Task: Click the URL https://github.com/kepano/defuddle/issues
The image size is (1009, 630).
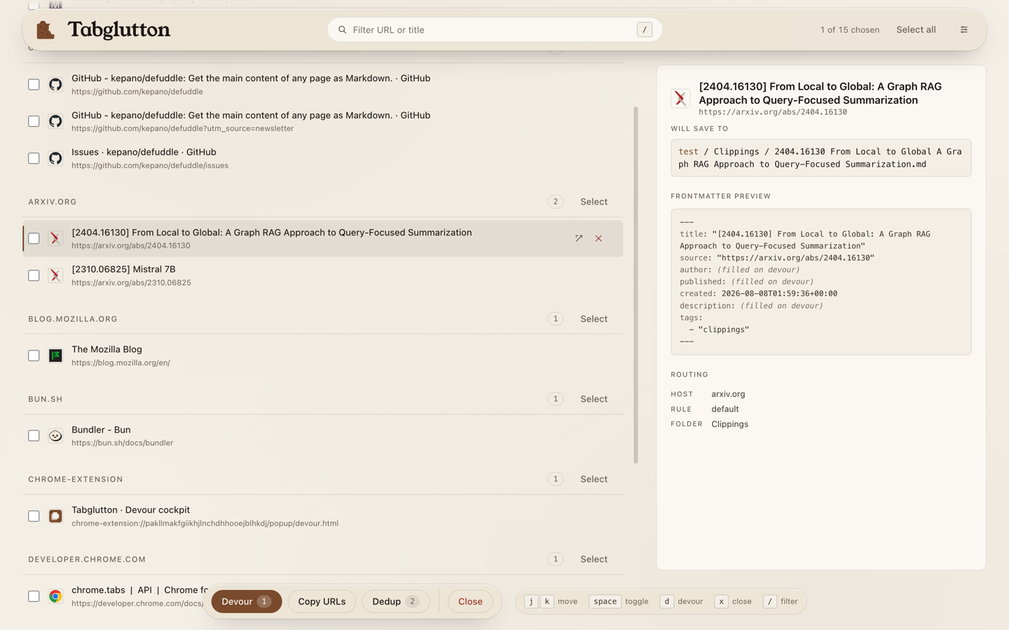Action: coord(150,166)
